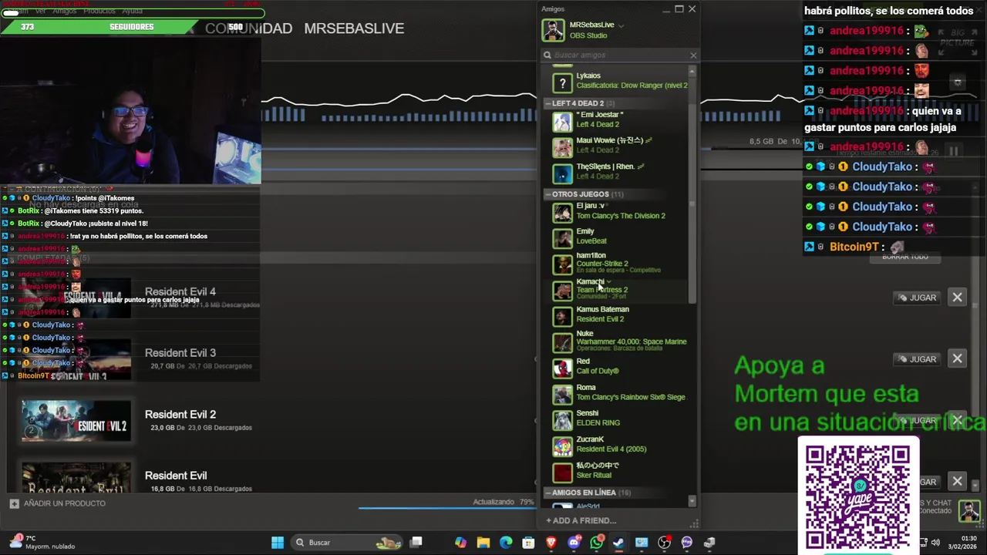This screenshot has height=555, width=987.
Task: Open MRSebasLive profile avatar in Amigos window
Action: [x=553, y=30]
